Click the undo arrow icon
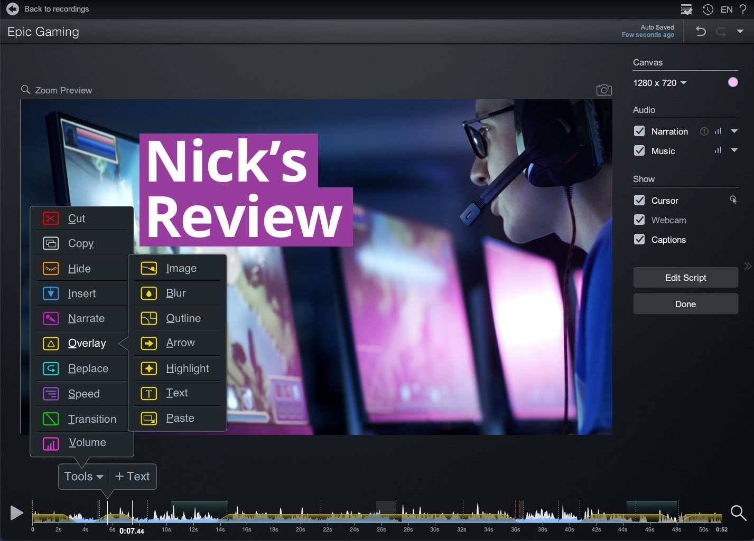The width and height of the screenshot is (754, 541). pyautogui.click(x=701, y=32)
